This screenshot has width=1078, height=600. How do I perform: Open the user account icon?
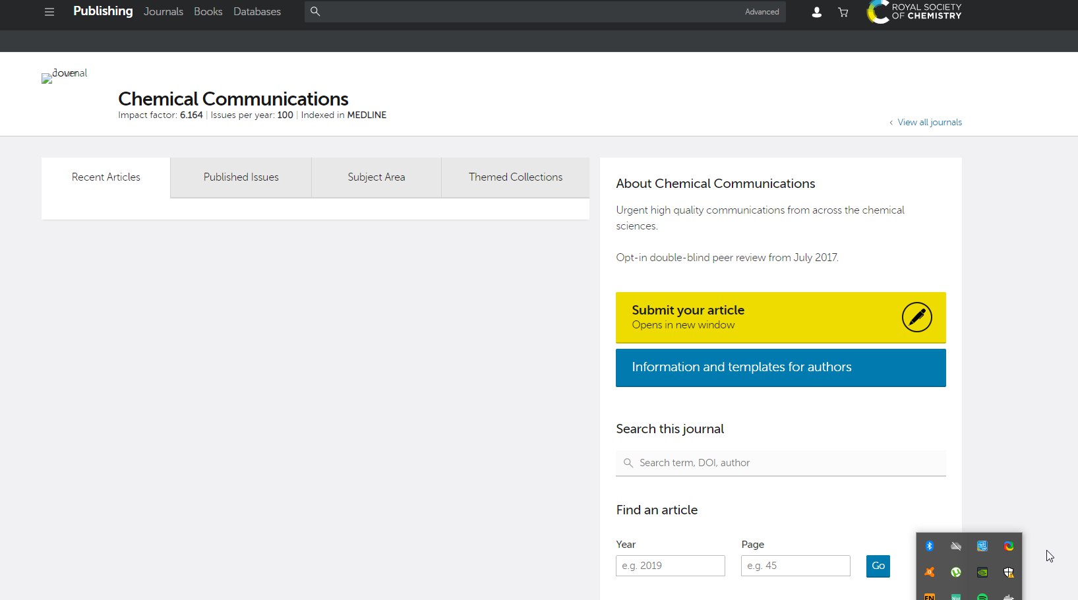click(816, 12)
